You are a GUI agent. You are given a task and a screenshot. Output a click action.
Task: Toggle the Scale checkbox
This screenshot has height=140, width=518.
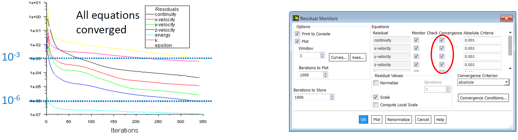[376, 97]
